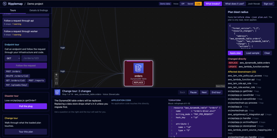Click What does it use? button
The width and height of the screenshot is (277, 138).
click(234, 4)
